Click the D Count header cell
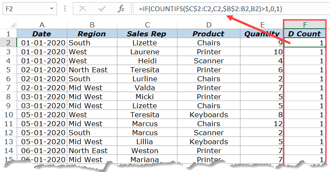330x172 pixels. (304, 34)
